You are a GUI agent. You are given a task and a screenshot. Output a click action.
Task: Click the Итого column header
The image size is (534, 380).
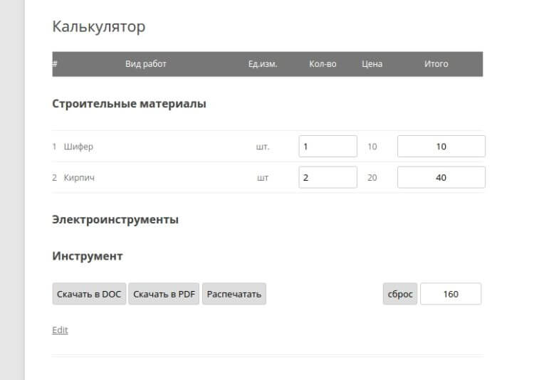point(436,64)
